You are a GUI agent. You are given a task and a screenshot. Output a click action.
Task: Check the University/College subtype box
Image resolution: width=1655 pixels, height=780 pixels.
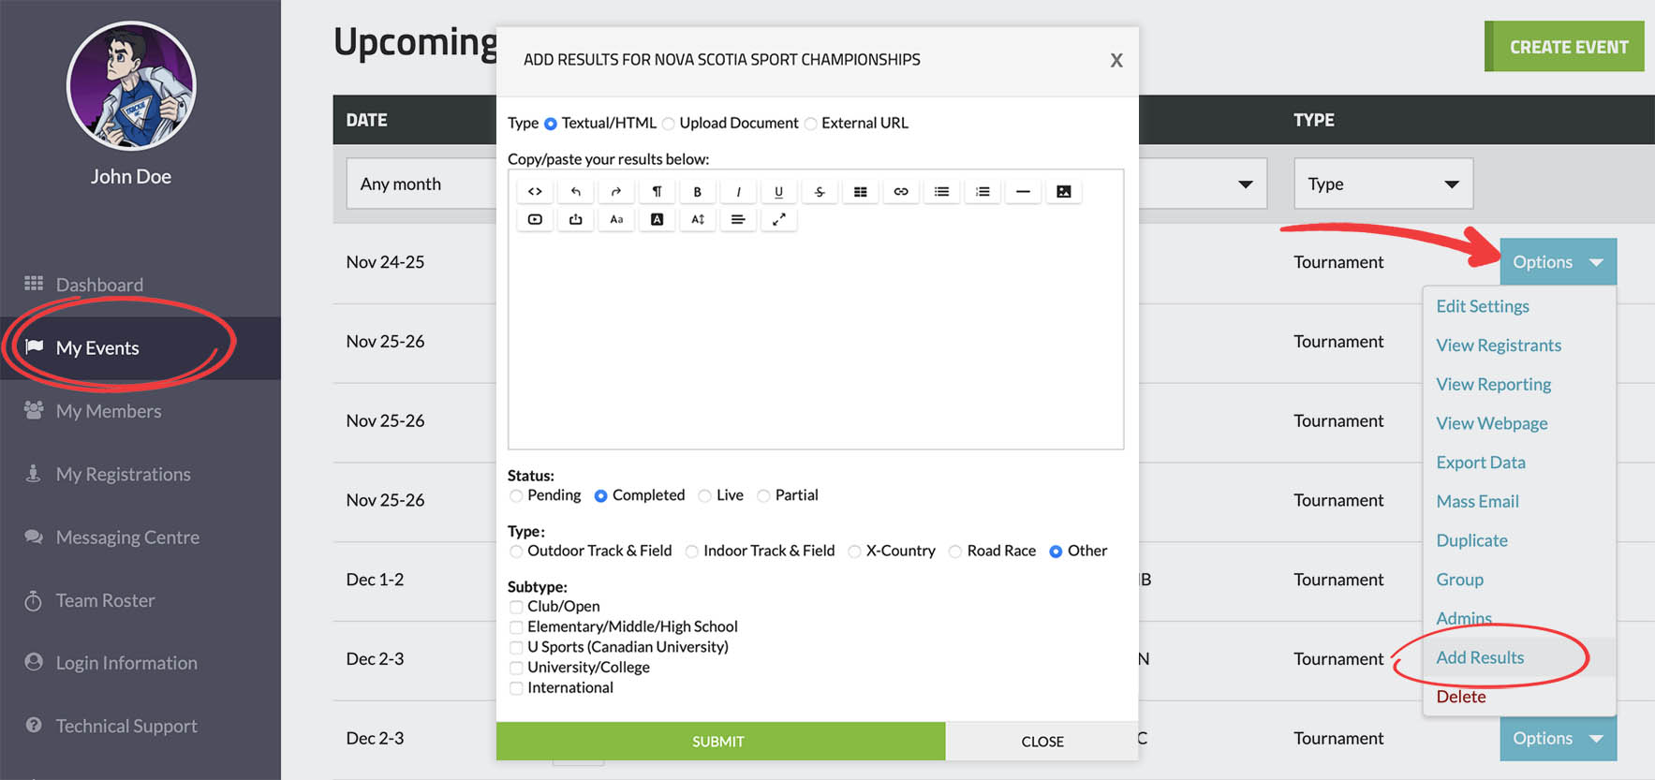coord(516,668)
